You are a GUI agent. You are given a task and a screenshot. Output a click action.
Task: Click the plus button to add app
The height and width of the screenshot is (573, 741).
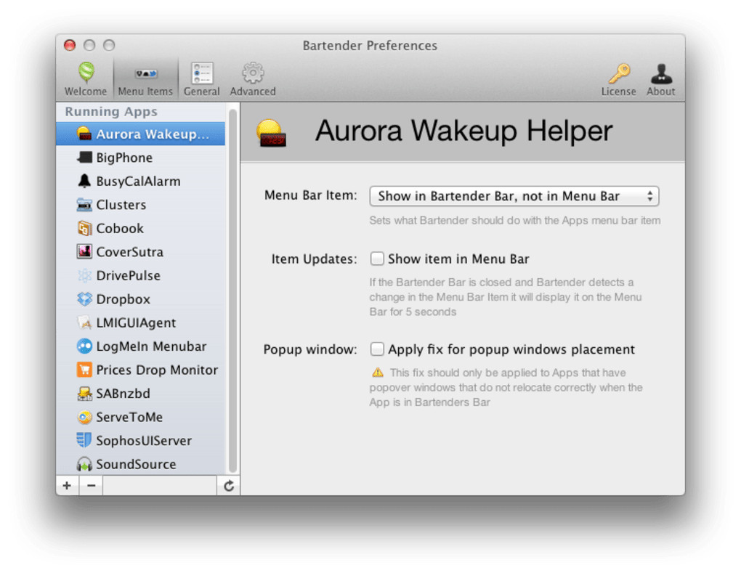(67, 486)
